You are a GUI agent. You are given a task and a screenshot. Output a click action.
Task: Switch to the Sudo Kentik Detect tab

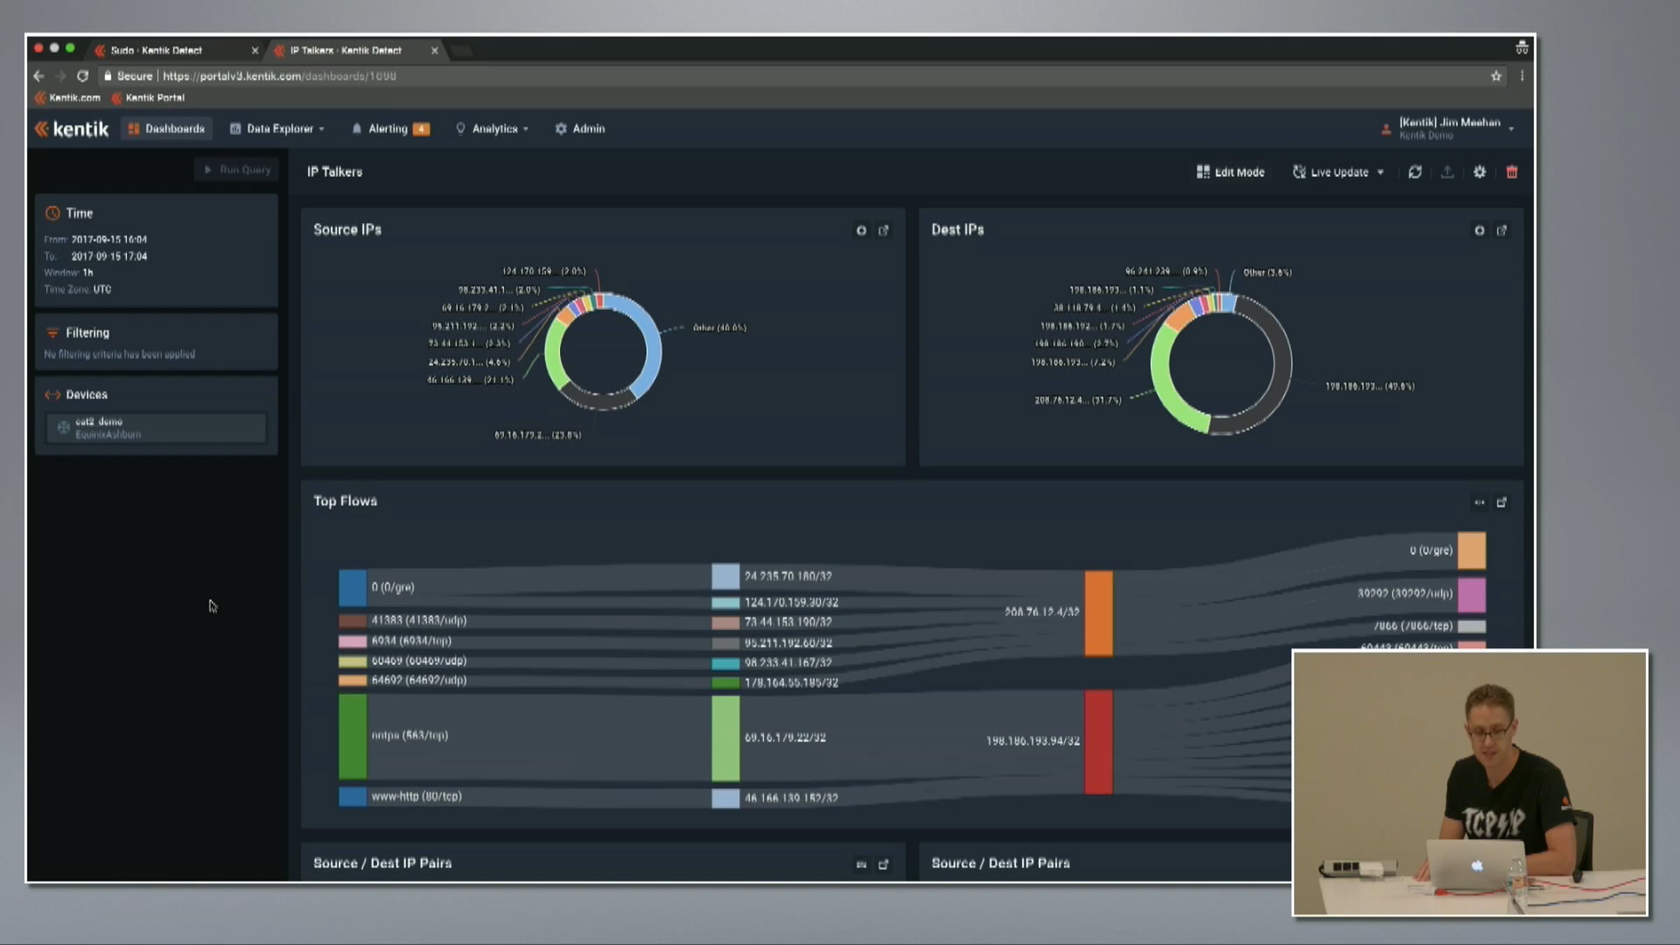[x=156, y=50]
